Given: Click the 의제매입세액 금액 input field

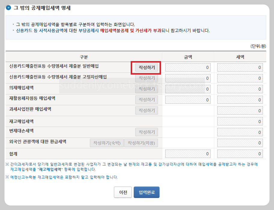Looking at the screenshot, I should [187, 89].
